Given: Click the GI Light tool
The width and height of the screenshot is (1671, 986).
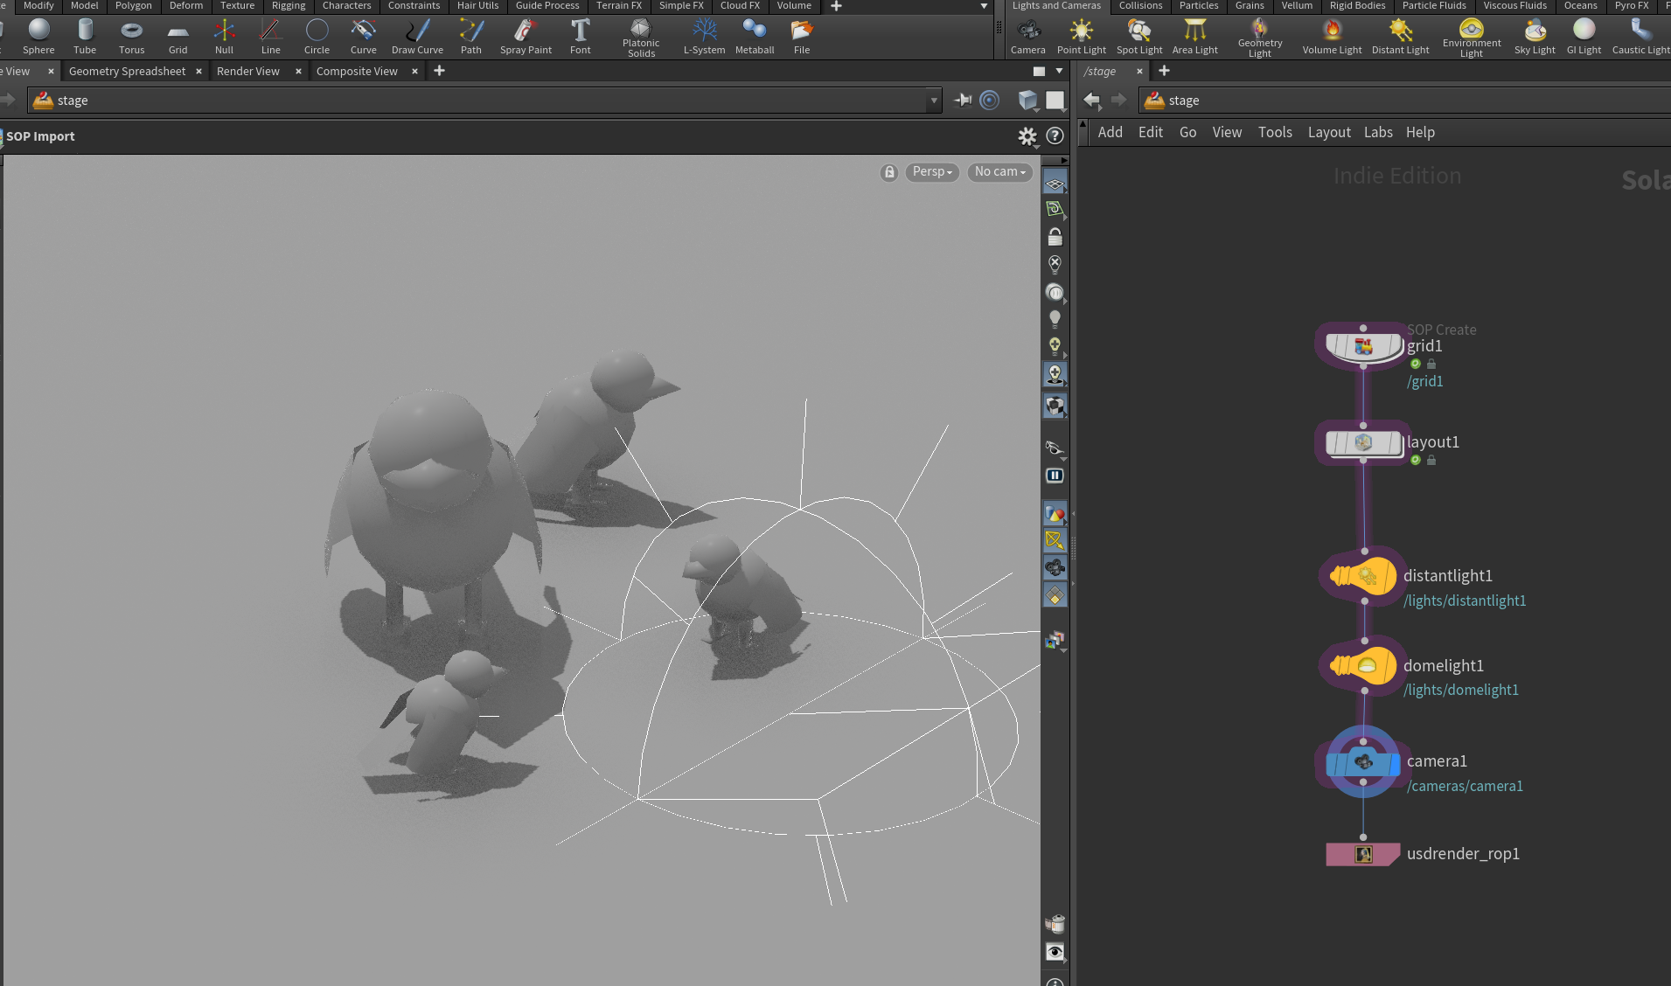Looking at the screenshot, I should (1584, 37).
